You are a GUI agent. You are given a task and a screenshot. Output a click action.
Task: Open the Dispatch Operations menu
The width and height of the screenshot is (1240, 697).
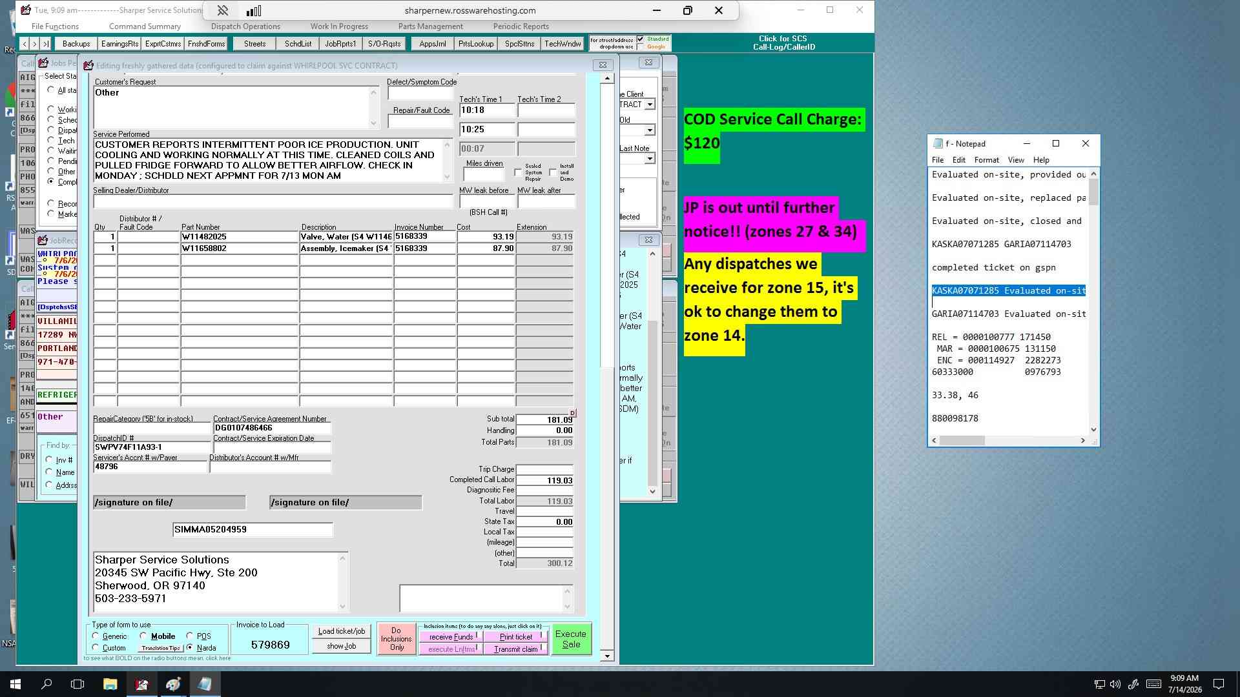tap(245, 26)
